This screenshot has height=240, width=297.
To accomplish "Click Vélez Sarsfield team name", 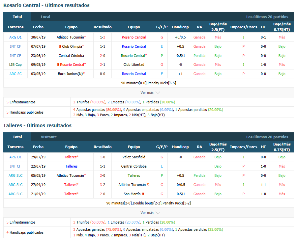I will [134, 157].
